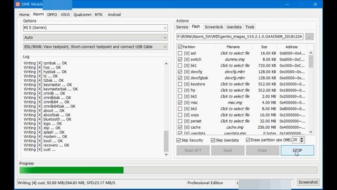
Task: Switch to the VIVO tab
Action: [65, 15]
